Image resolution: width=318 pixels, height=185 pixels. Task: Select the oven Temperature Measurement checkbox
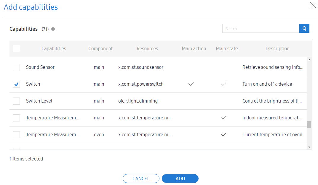[17, 135]
